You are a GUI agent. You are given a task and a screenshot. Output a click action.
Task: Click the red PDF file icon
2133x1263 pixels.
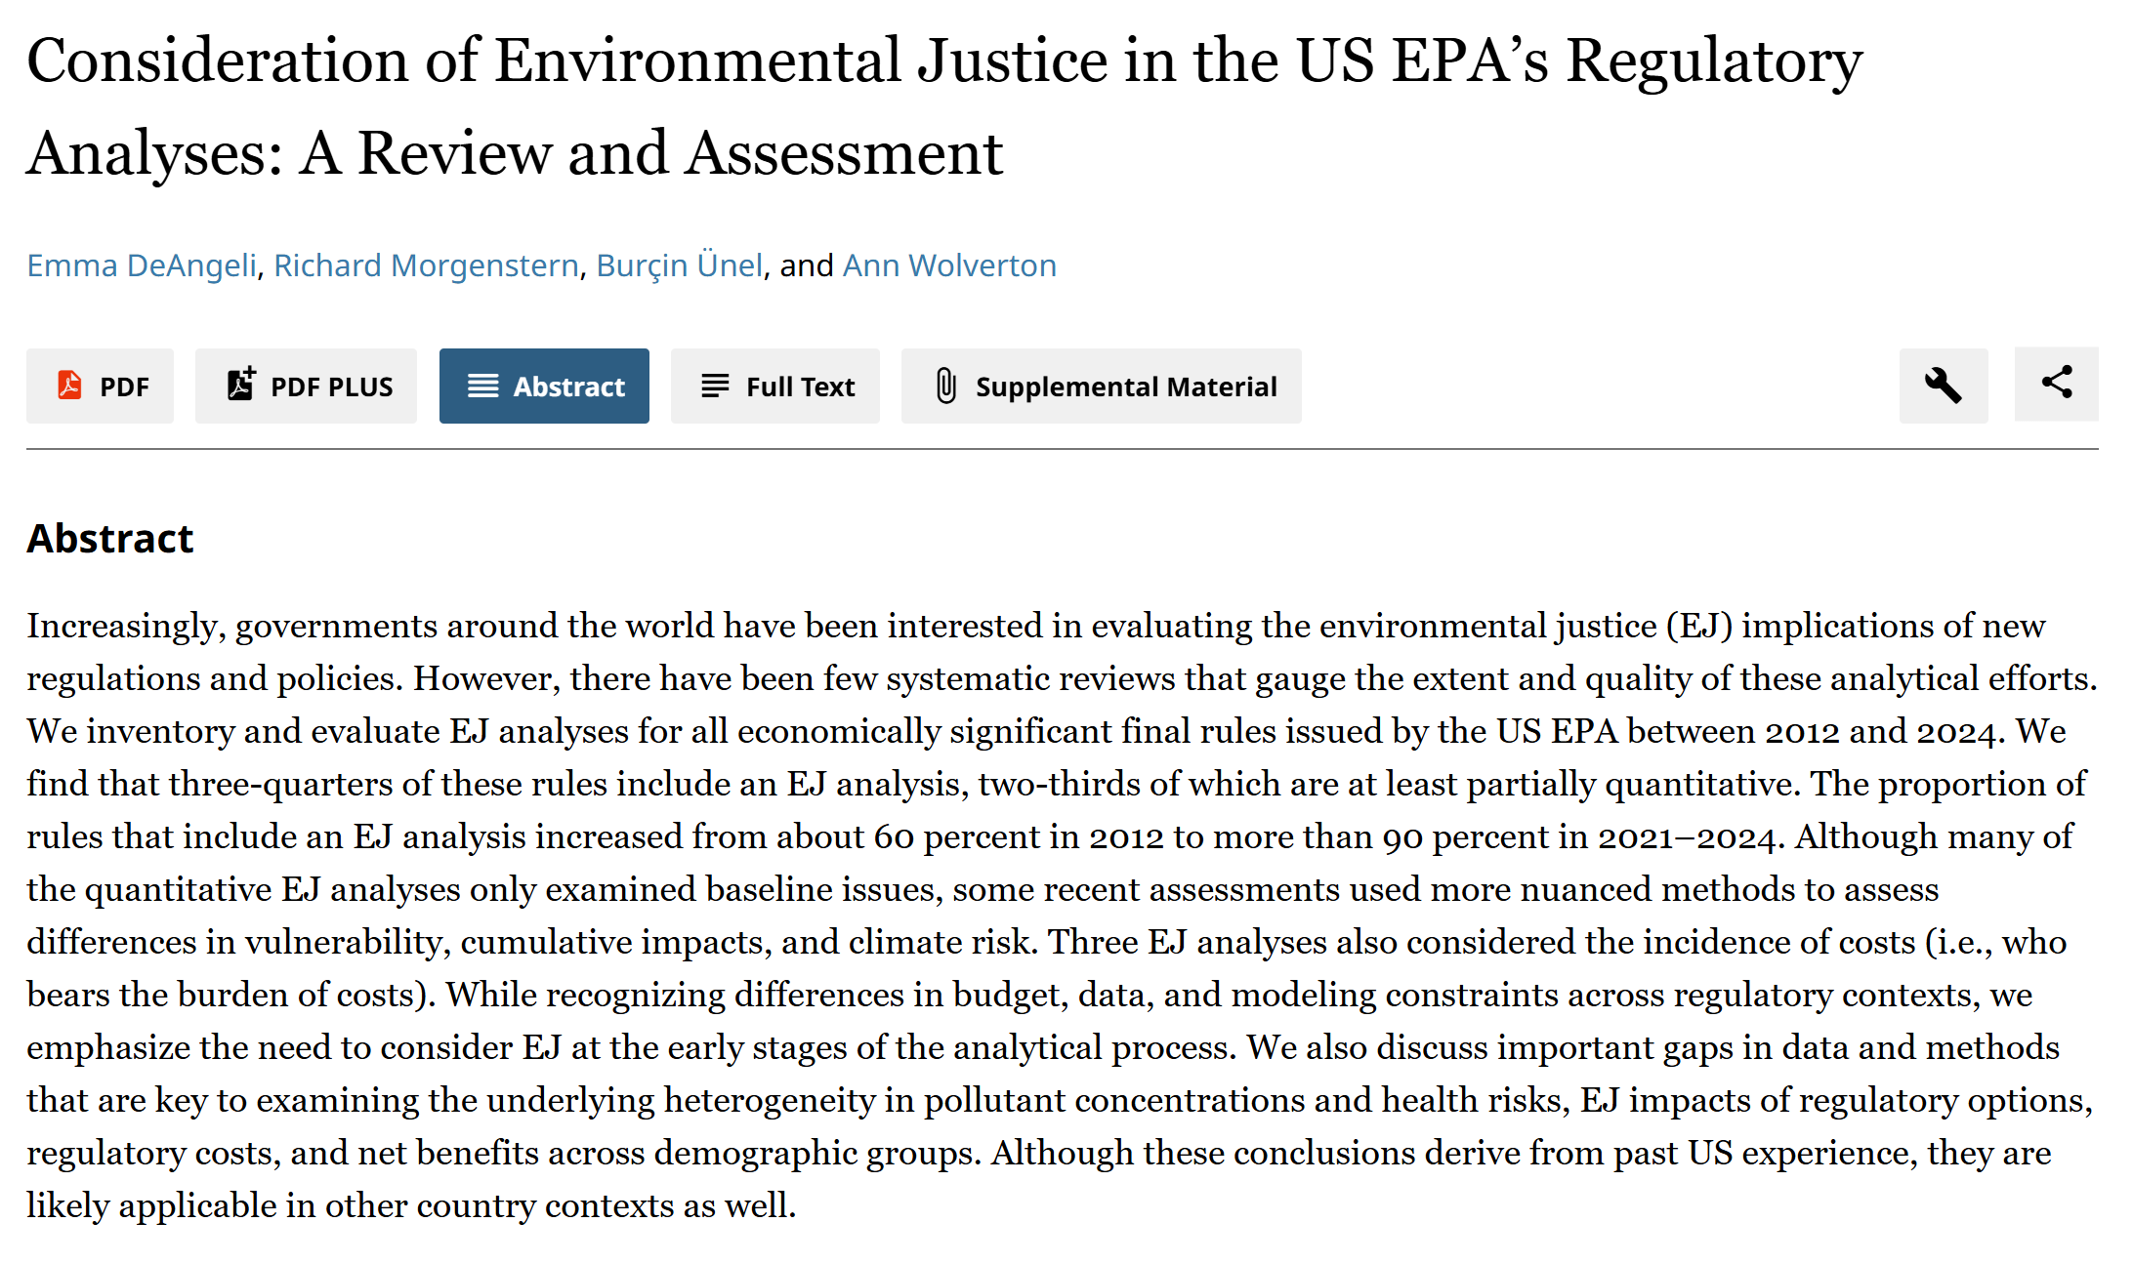(x=69, y=386)
